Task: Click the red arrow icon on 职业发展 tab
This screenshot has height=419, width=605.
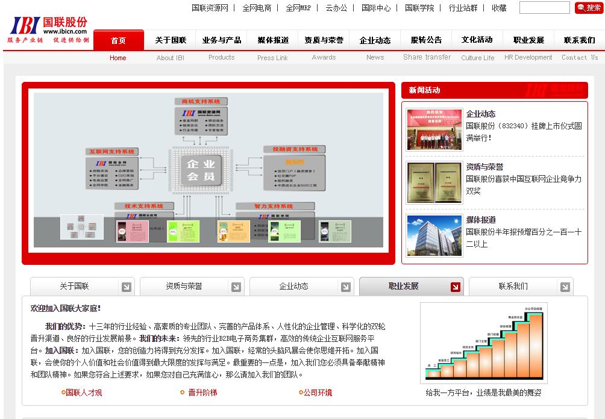Action: [x=456, y=287]
